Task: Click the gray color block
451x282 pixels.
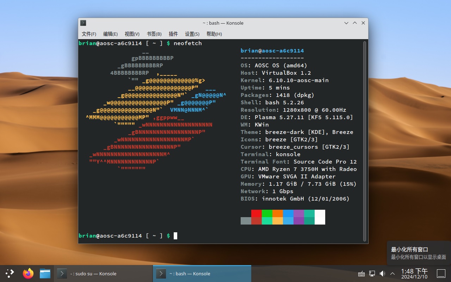Action: (x=246, y=221)
